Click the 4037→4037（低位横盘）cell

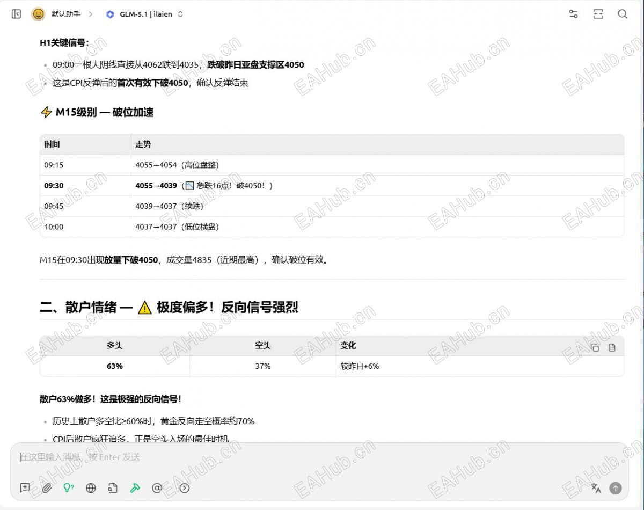tap(377, 227)
